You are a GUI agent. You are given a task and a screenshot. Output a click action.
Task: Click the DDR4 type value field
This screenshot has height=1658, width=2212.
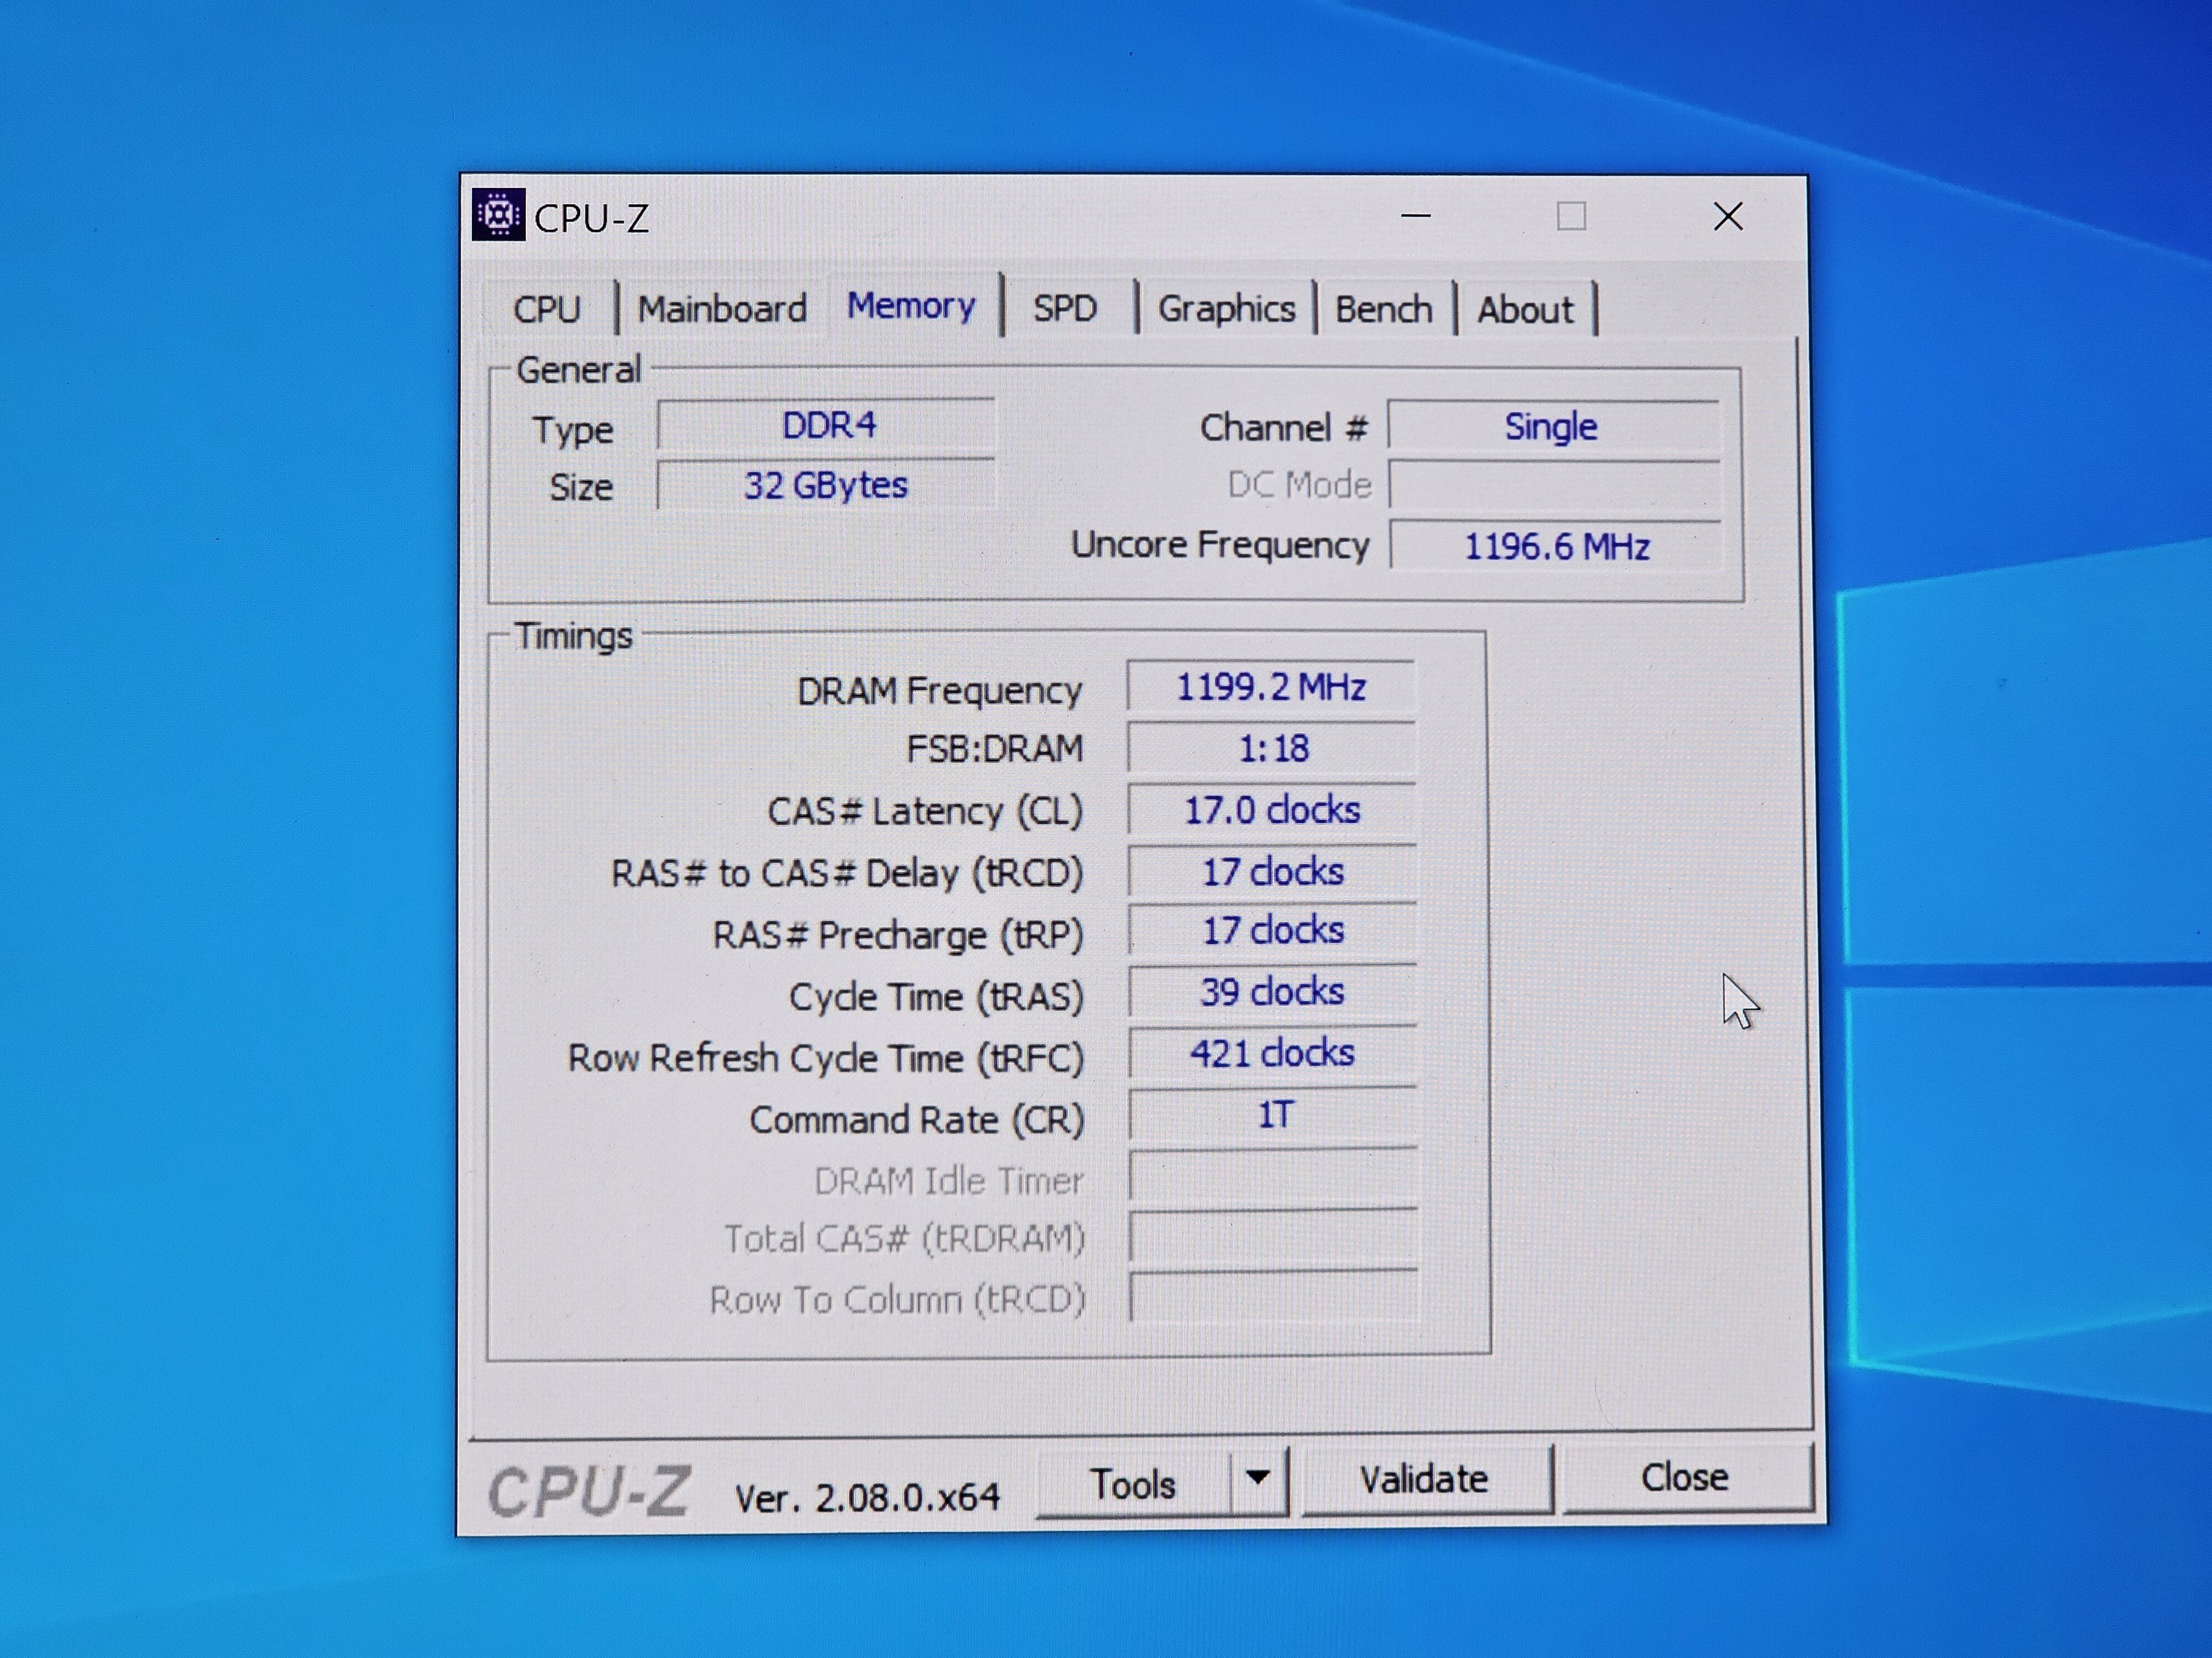[826, 425]
